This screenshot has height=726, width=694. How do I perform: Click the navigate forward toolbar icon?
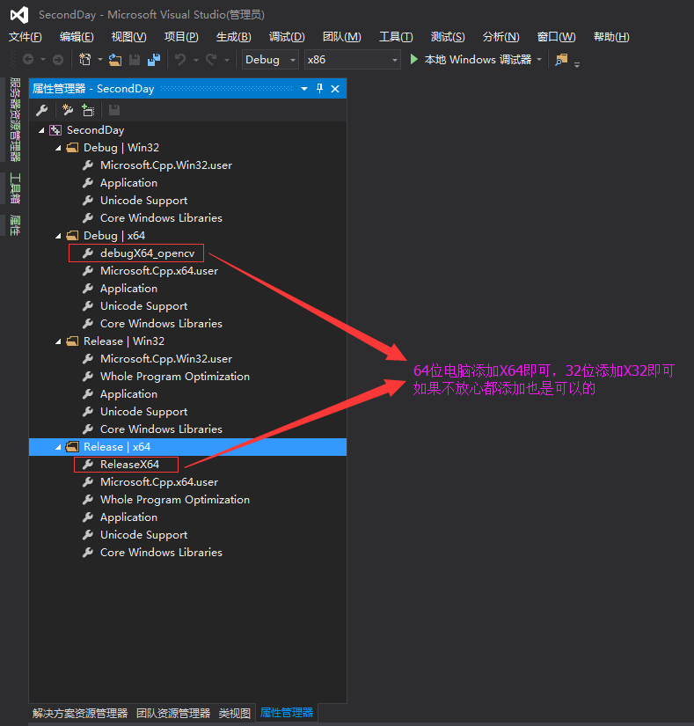(x=58, y=60)
